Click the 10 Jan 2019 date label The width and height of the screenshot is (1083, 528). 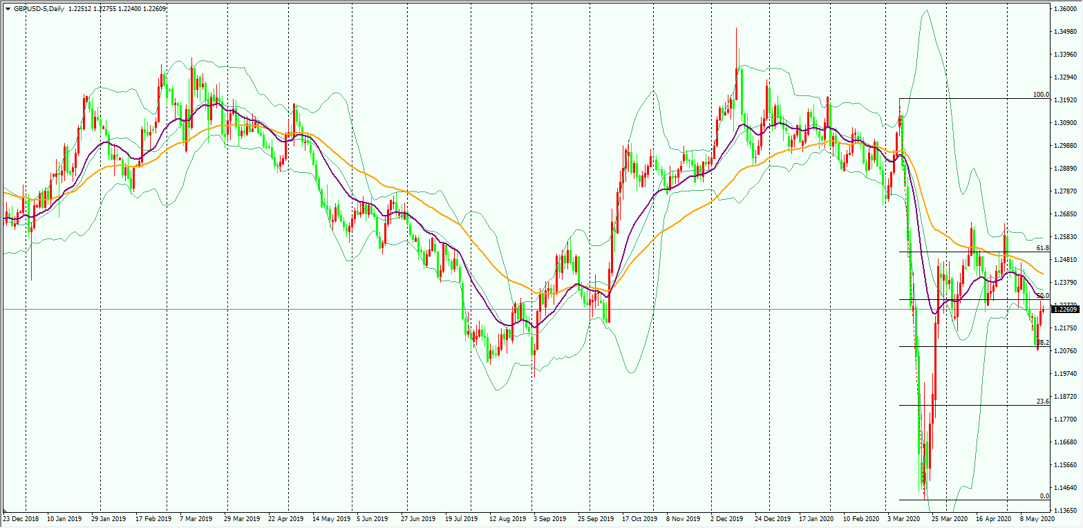66,518
